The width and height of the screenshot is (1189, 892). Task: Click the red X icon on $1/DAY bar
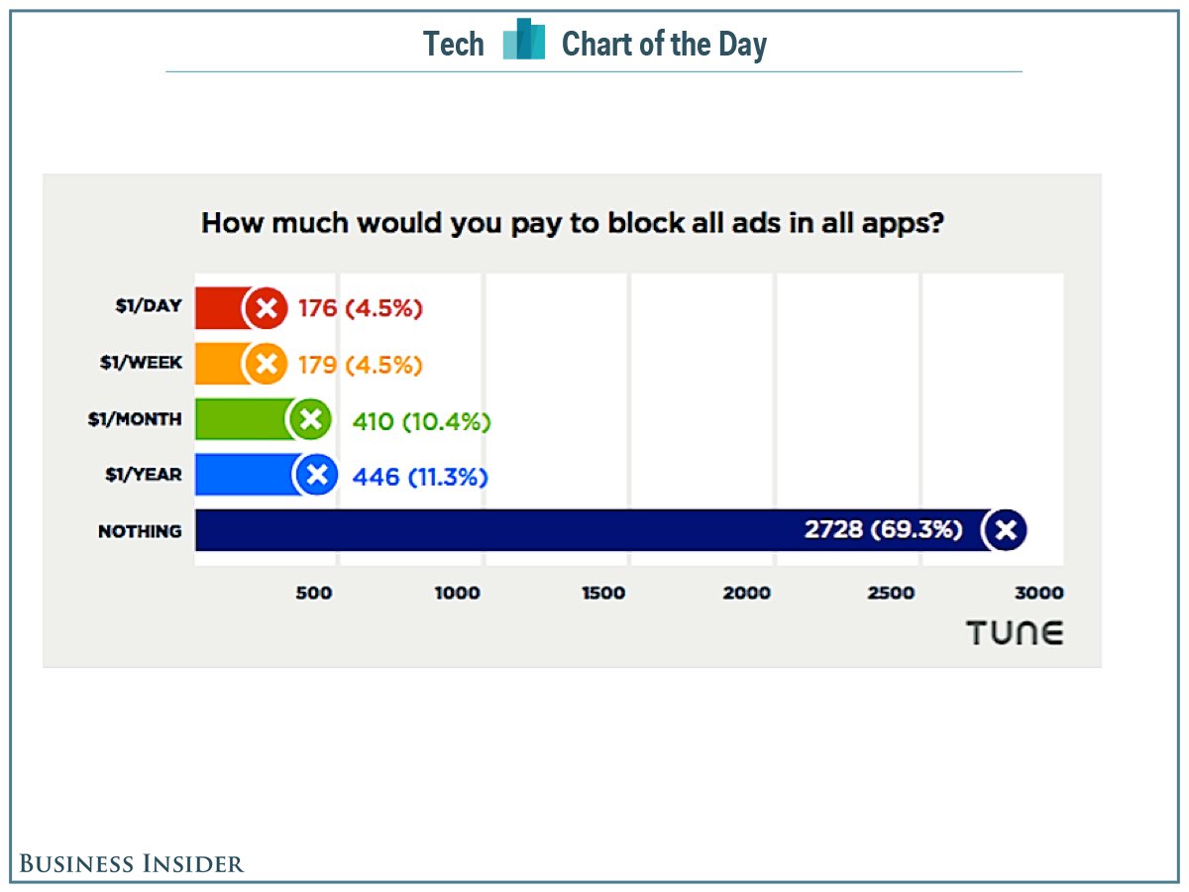[x=265, y=308]
